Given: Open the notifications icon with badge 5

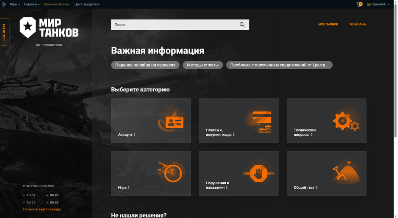Looking at the screenshot, I should pyautogui.click(x=359, y=4).
